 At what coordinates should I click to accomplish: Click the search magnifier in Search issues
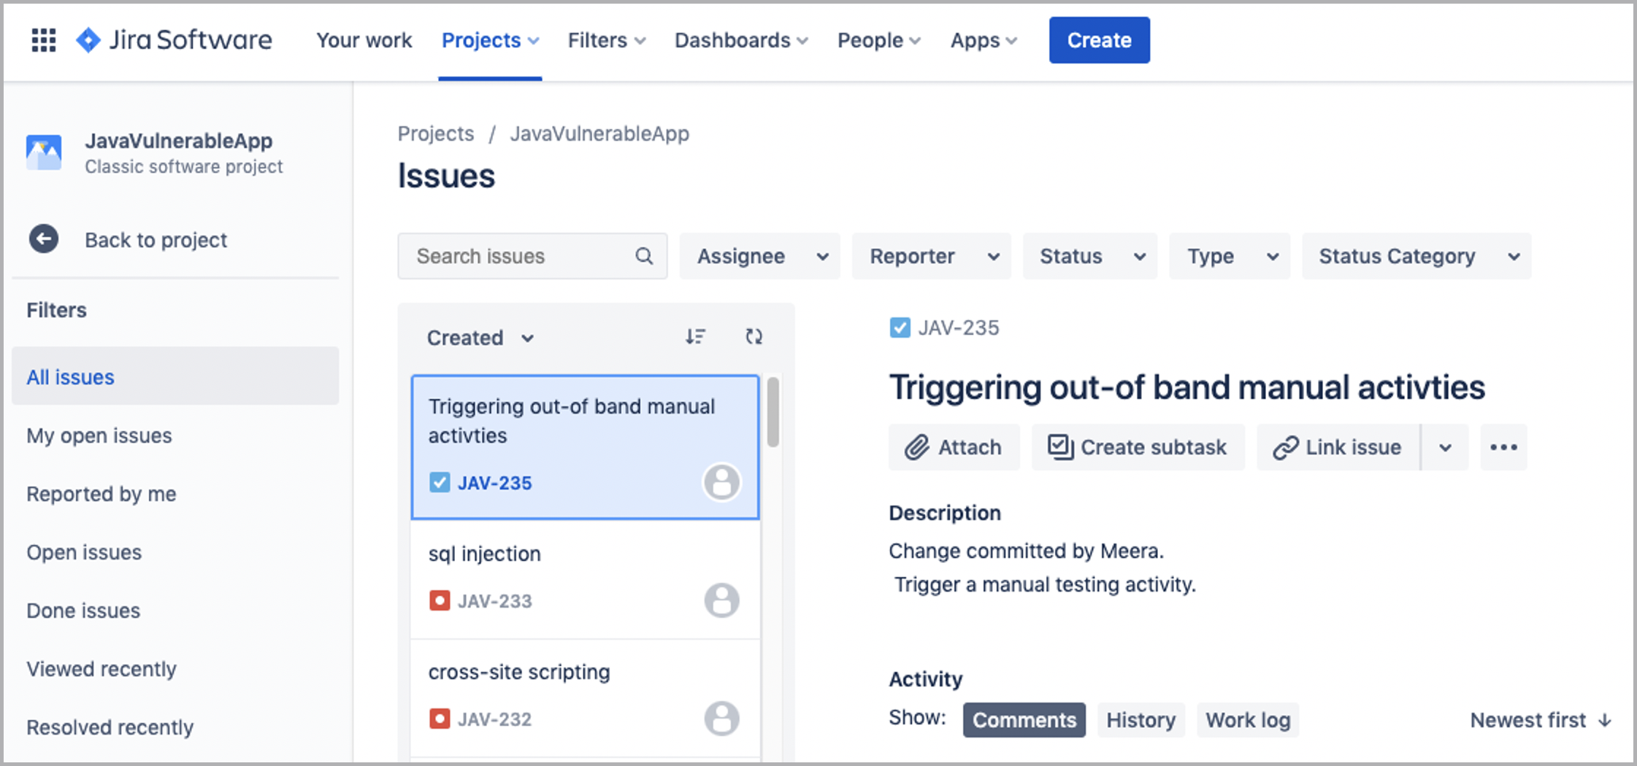pos(644,256)
